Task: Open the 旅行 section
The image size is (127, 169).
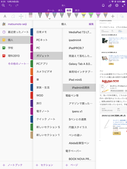Action: click(48, 103)
